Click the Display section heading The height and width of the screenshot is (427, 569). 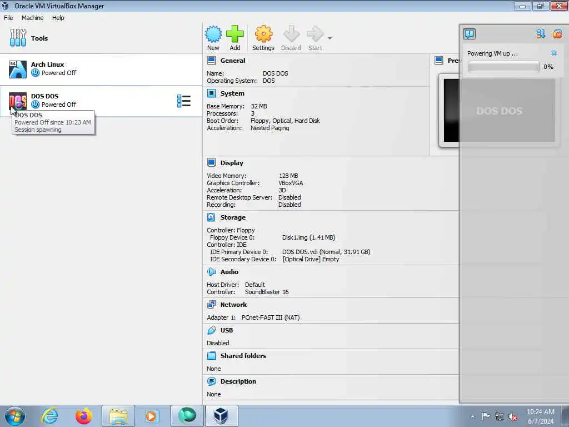(x=232, y=163)
